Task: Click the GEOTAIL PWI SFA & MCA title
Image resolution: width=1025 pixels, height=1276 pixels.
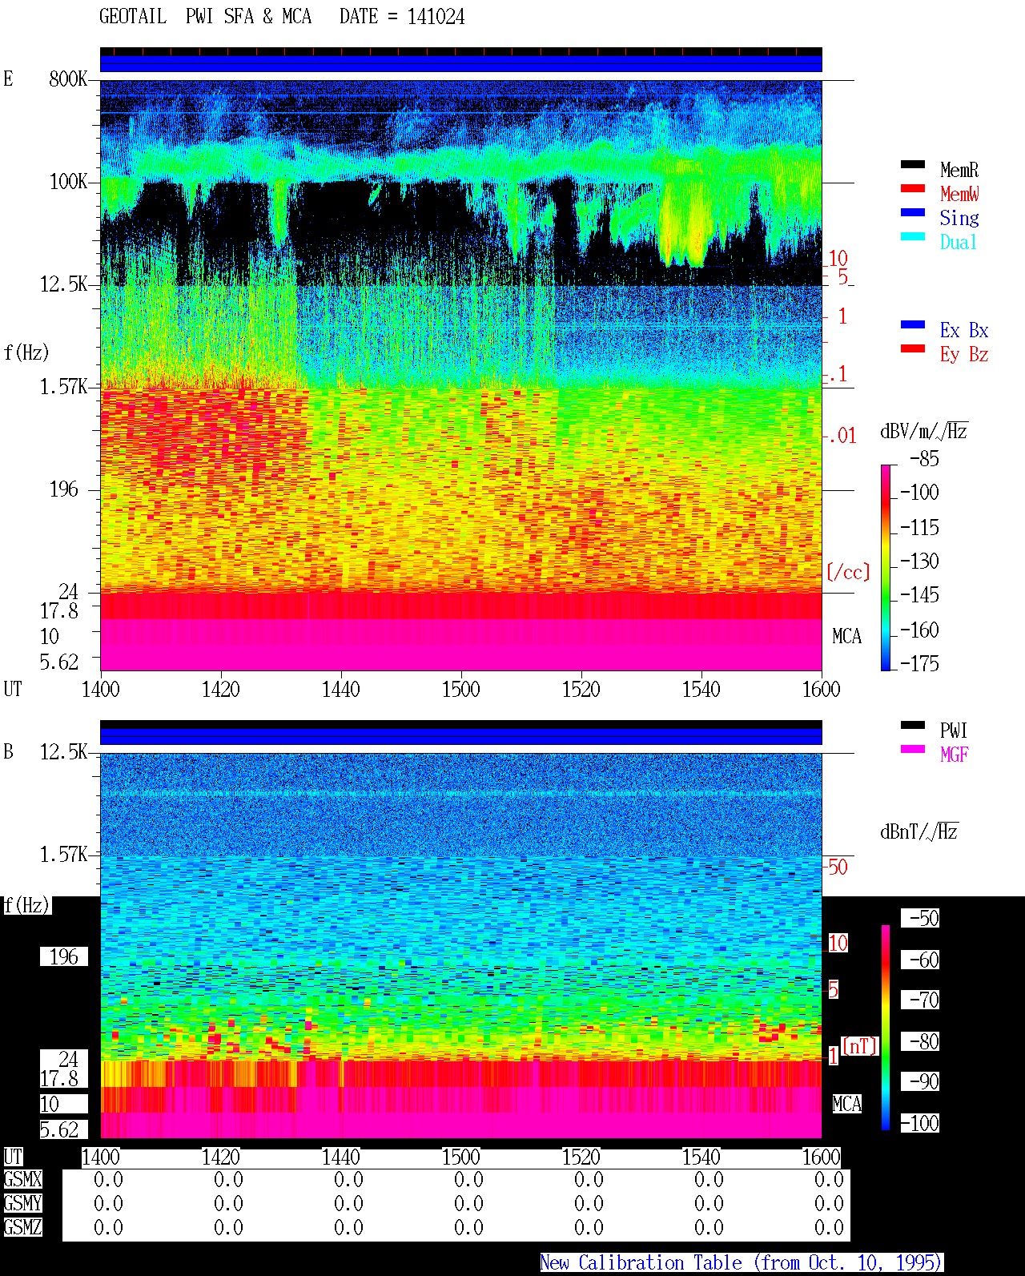Action: 205,17
